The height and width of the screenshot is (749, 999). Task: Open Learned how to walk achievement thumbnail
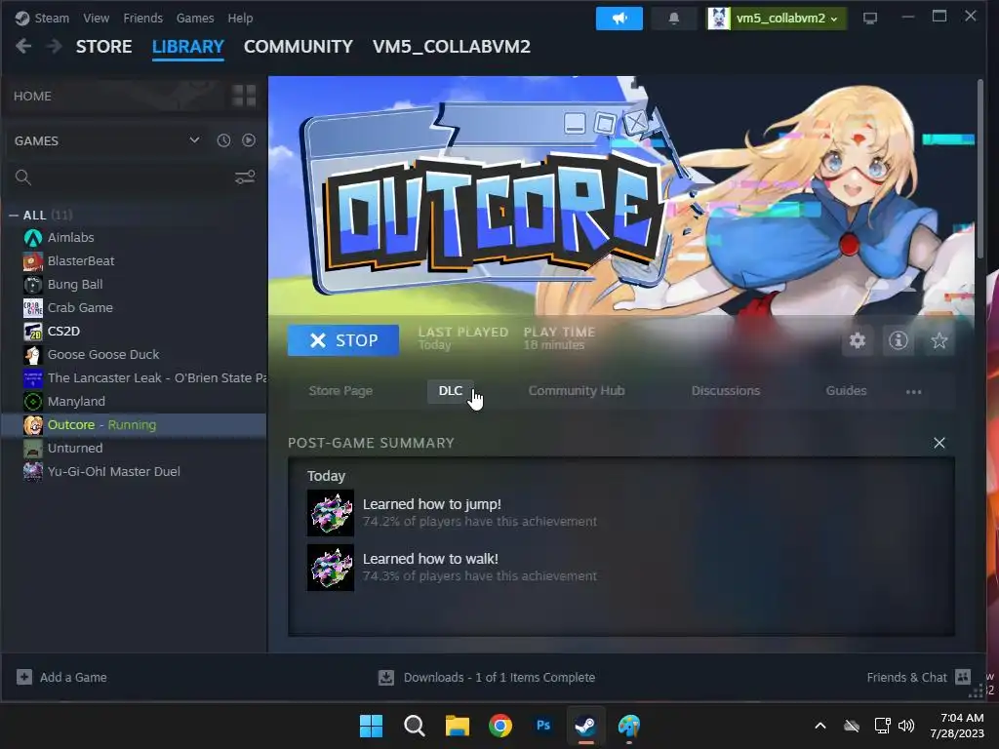[331, 568]
